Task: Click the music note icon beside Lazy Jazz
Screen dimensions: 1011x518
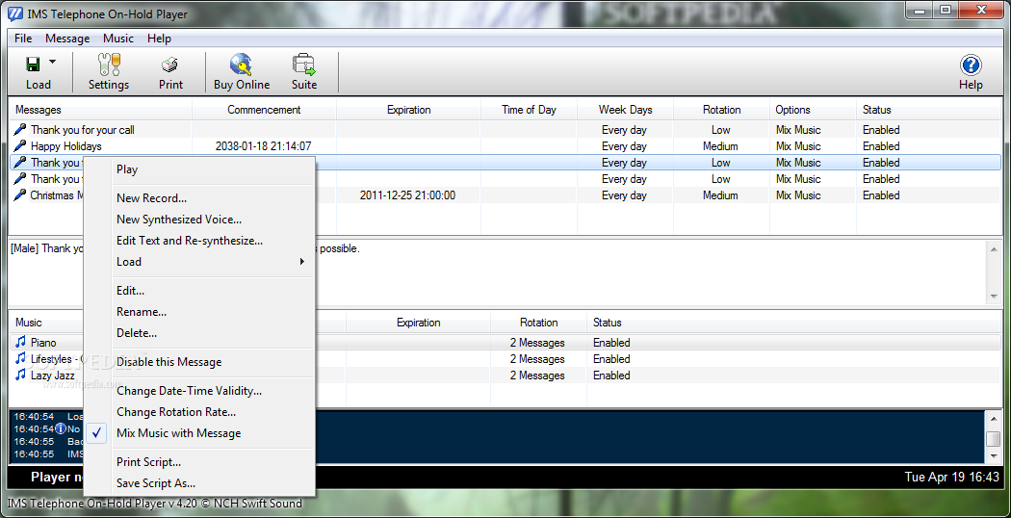Action: [x=20, y=375]
